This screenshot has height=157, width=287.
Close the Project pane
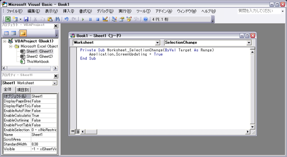click(x=56, y=26)
